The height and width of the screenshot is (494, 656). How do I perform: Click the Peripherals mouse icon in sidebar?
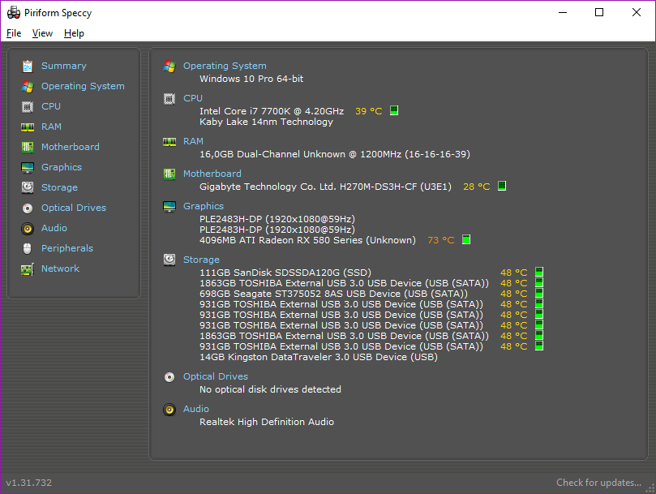[x=28, y=248]
